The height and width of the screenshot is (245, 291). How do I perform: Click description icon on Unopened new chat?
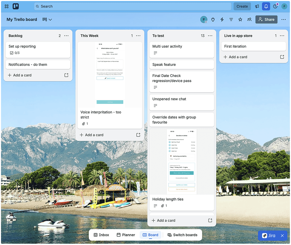click(155, 106)
